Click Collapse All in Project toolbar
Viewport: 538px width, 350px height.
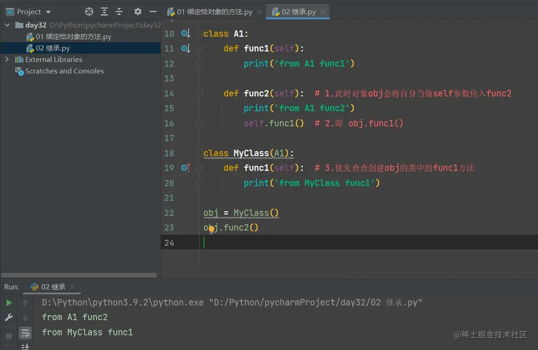click(x=119, y=11)
